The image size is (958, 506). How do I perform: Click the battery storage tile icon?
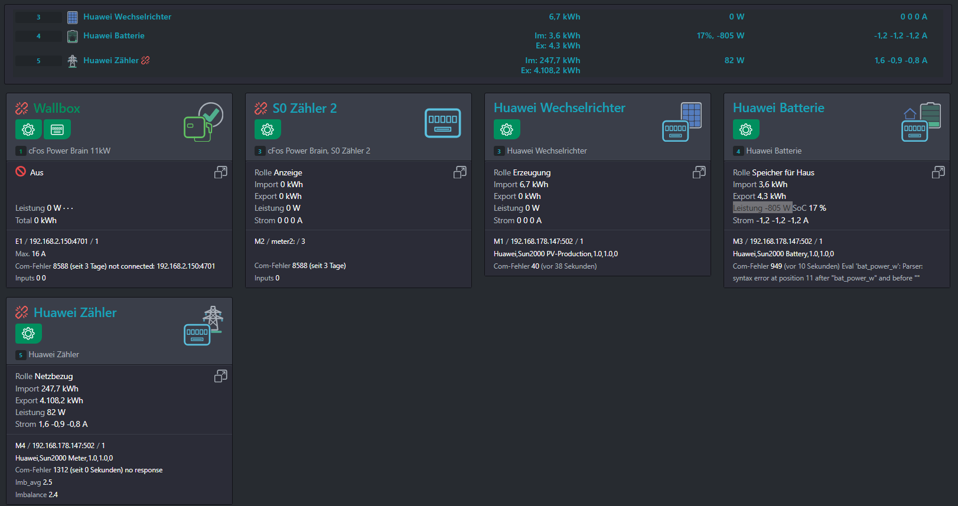pyautogui.click(x=921, y=122)
